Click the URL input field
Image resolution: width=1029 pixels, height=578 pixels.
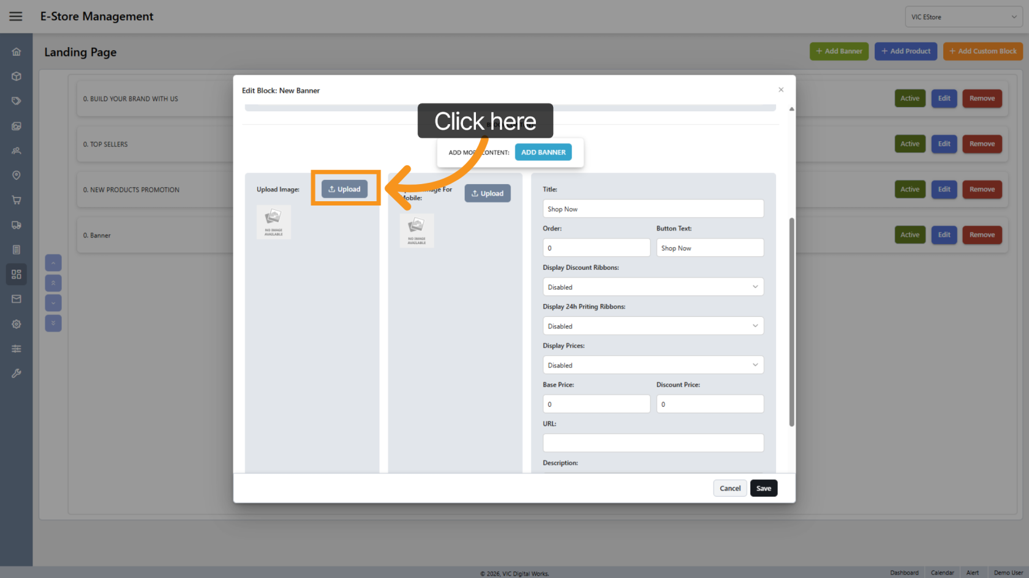pyautogui.click(x=652, y=443)
